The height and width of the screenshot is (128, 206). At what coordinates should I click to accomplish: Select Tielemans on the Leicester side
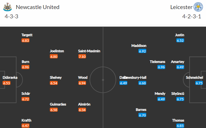tap(158, 62)
